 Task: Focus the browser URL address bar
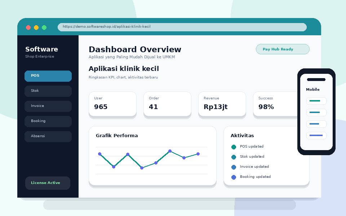(182, 27)
